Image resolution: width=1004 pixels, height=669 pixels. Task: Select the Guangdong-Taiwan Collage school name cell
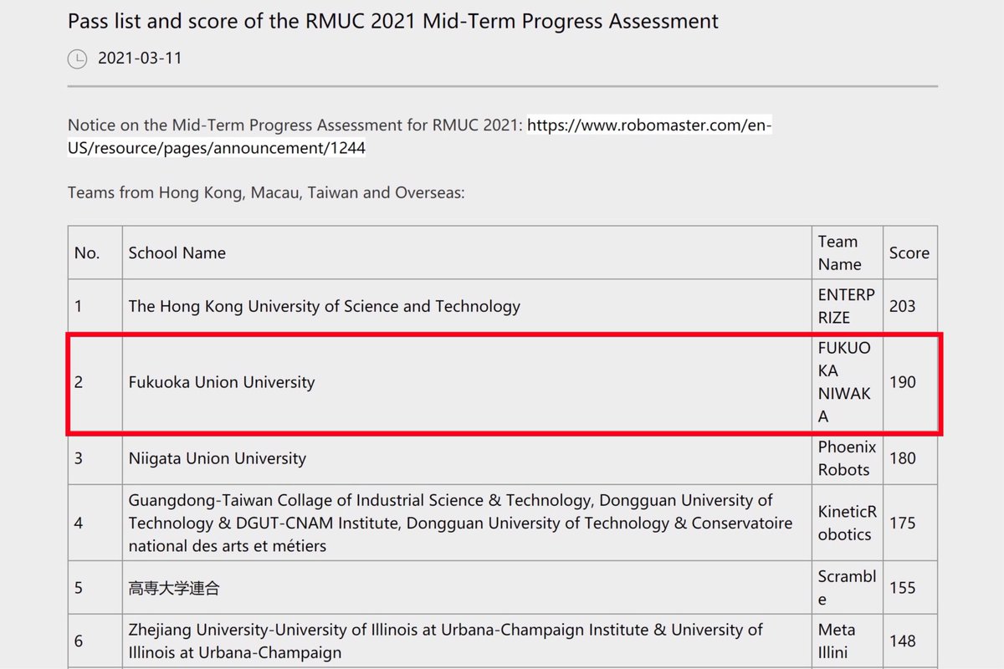(x=467, y=523)
